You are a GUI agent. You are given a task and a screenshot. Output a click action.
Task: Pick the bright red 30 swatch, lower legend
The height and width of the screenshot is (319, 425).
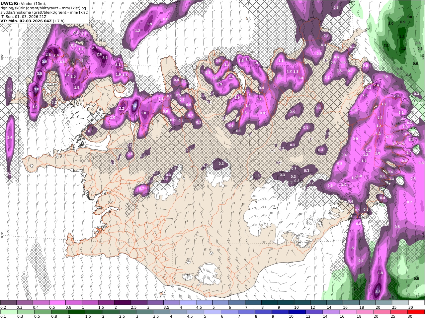coord(416,312)
